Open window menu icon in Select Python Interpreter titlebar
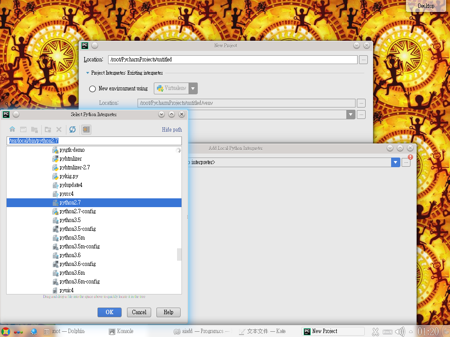 click(x=6, y=115)
